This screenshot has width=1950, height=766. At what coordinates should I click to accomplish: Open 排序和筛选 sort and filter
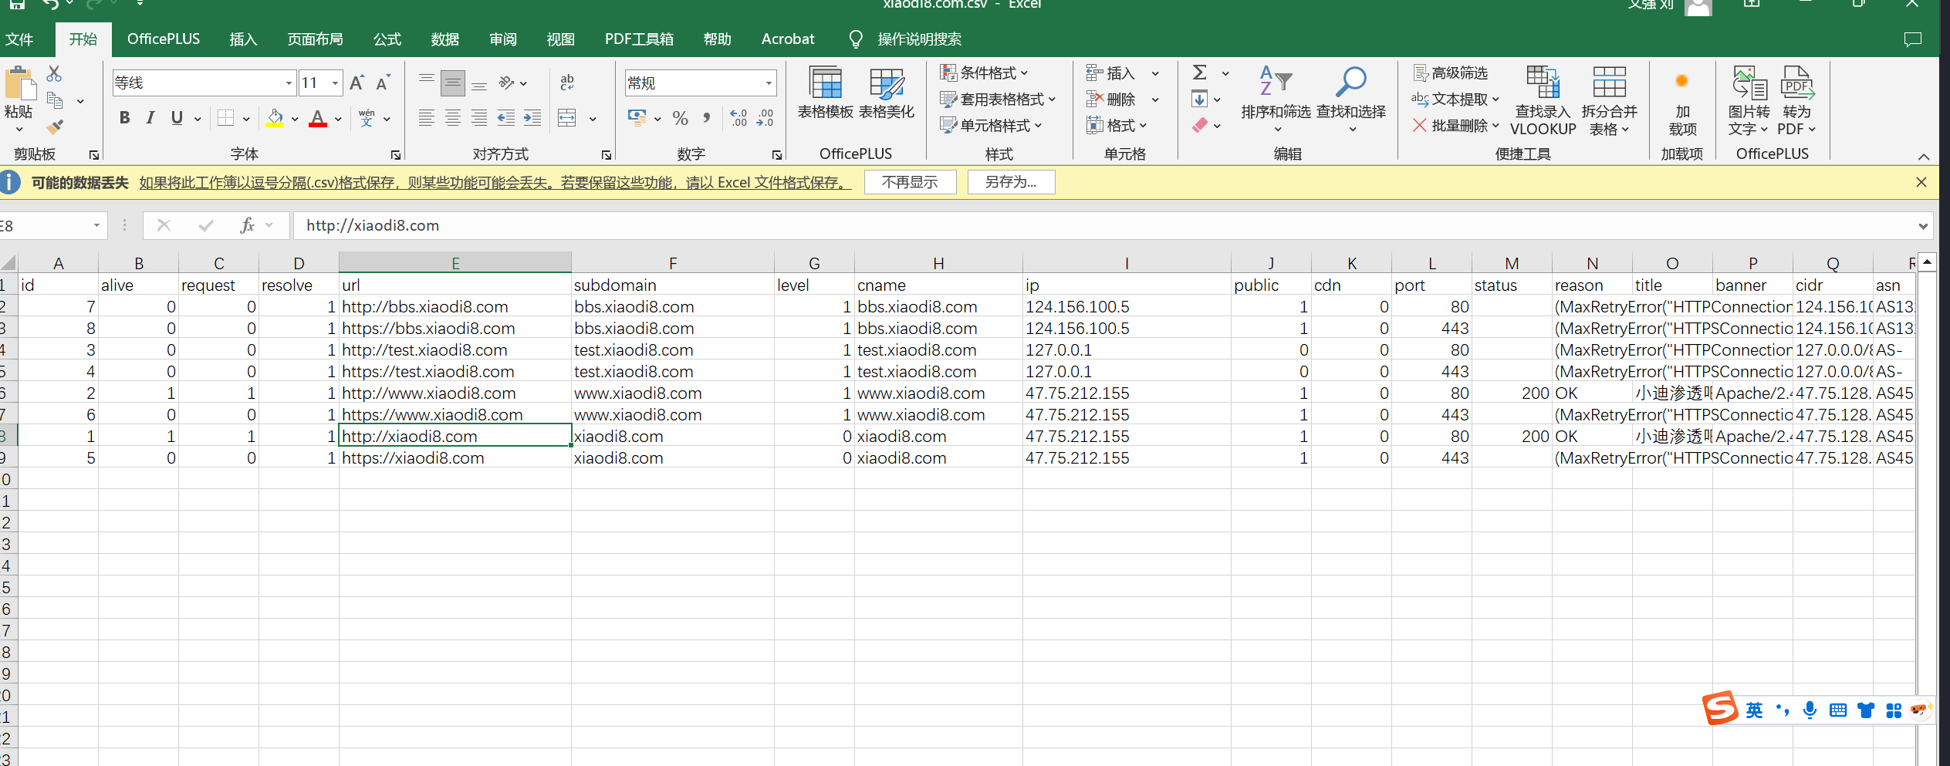click(x=1276, y=99)
